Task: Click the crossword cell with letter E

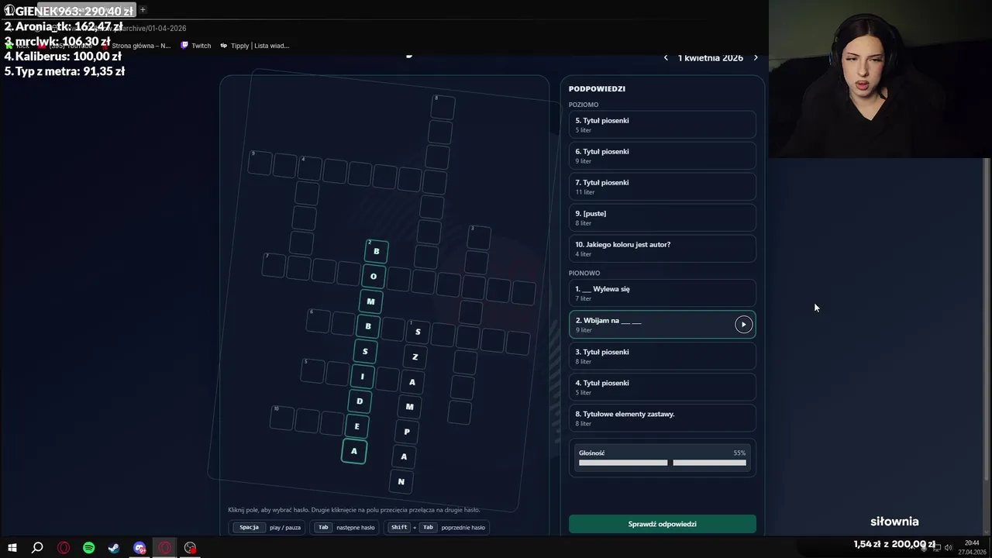Action: click(357, 426)
